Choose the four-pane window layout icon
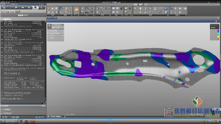This screenshot has height=124, width=221. [x=118, y=12]
